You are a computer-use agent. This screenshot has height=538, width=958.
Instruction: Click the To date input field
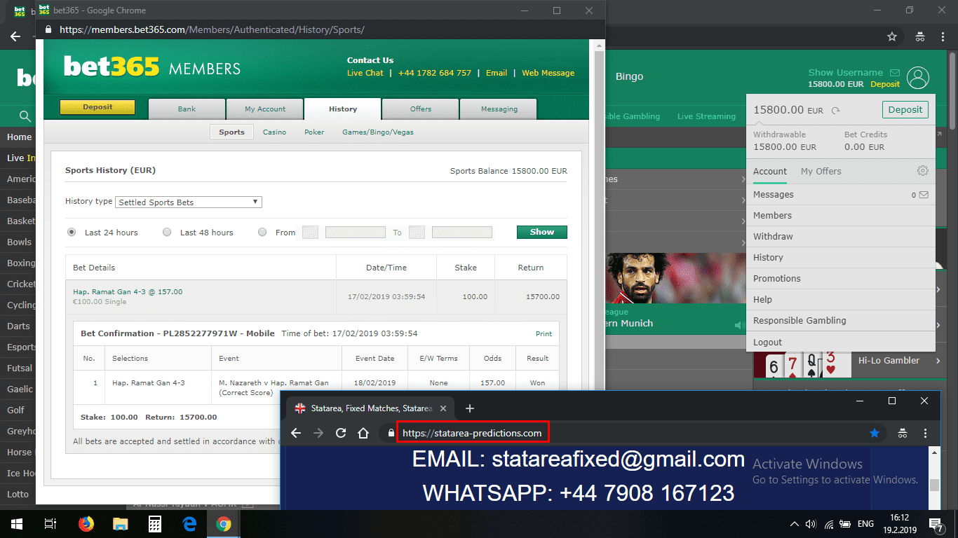(462, 233)
